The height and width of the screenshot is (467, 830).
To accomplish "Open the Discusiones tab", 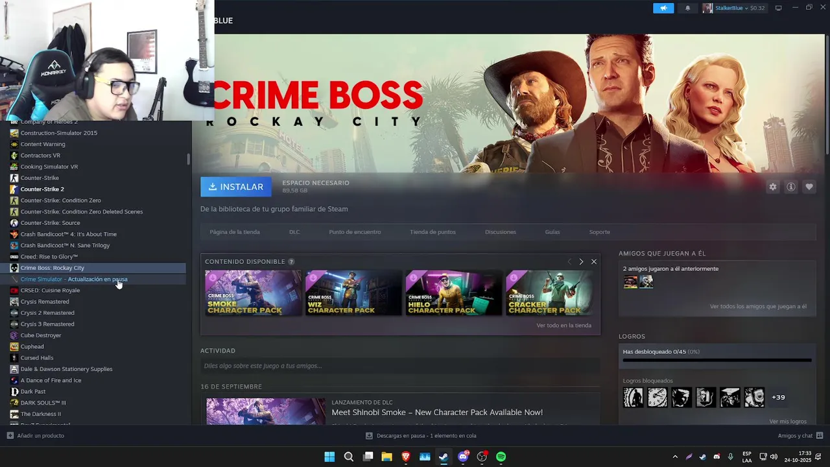I will [x=501, y=232].
